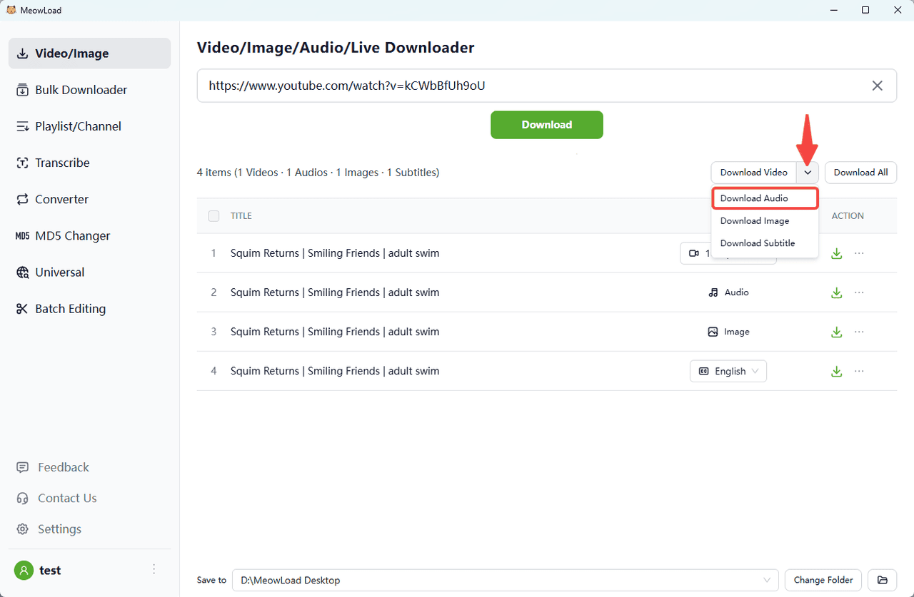The height and width of the screenshot is (597, 914).
Task: Open the Transcribe section in sidebar
Action: click(x=62, y=163)
